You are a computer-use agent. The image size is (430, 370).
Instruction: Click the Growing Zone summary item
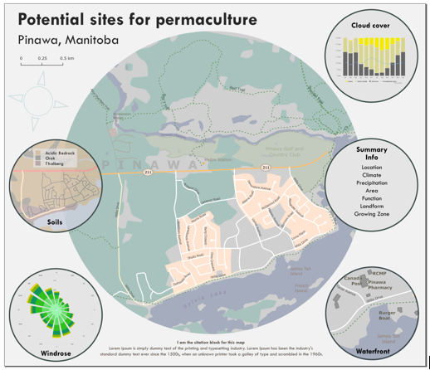[x=372, y=214]
